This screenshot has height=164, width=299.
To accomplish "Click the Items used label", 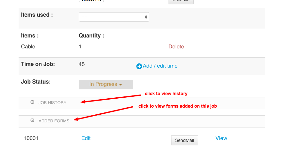I will (x=37, y=15).
